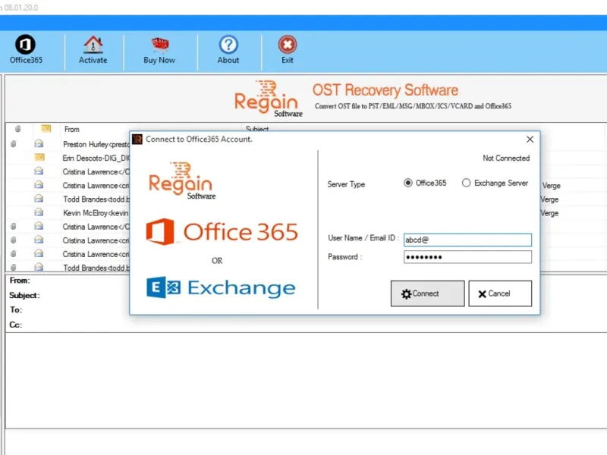
Task: Click the Connect button
Action: pos(427,293)
